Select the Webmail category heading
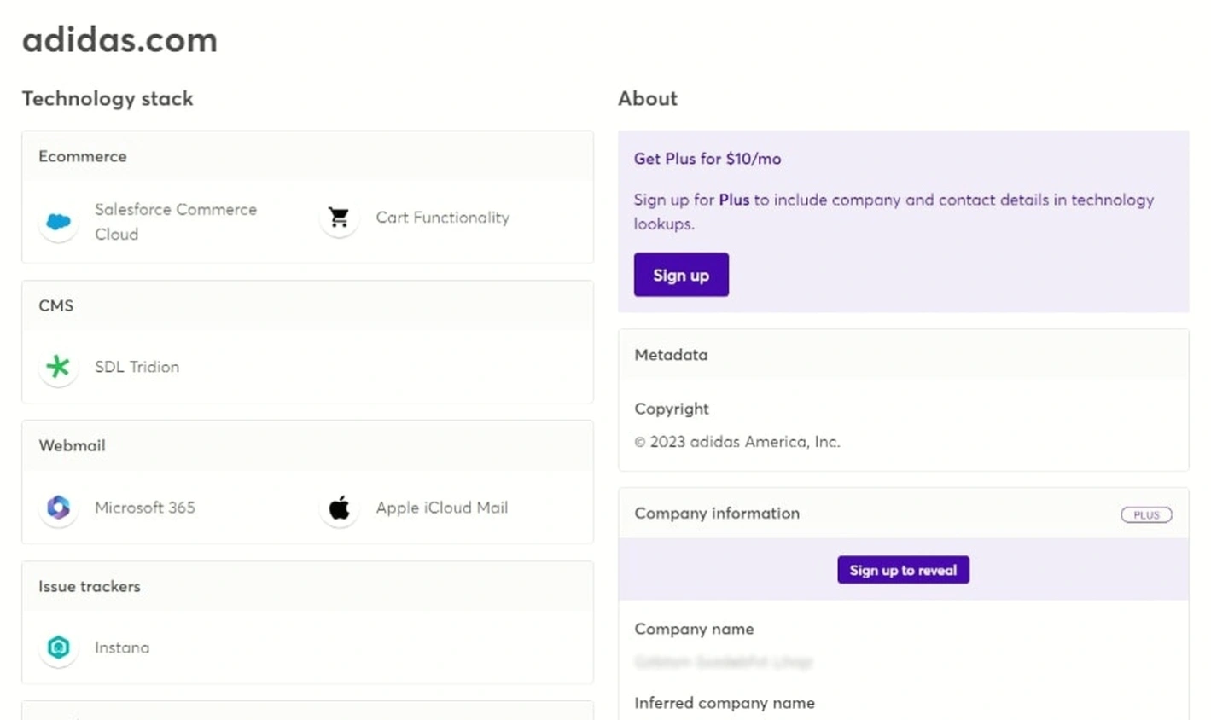Screen dimensions: 1211x720 tap(73, 445)
